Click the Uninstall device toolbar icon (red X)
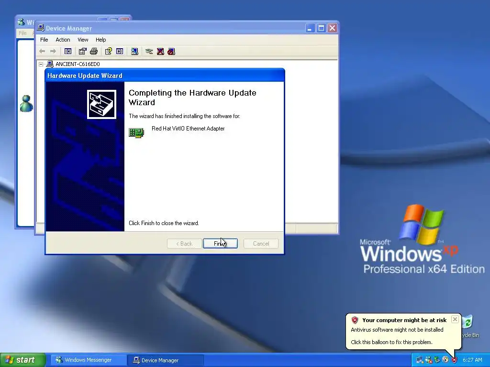490x367 pixels. click(x=160, y=51)
